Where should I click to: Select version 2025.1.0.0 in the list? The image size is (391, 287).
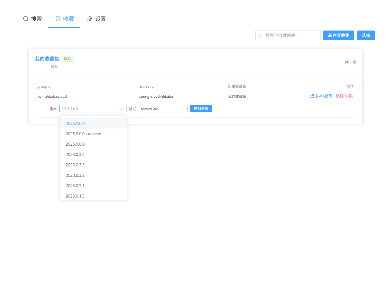pos(93,123)
